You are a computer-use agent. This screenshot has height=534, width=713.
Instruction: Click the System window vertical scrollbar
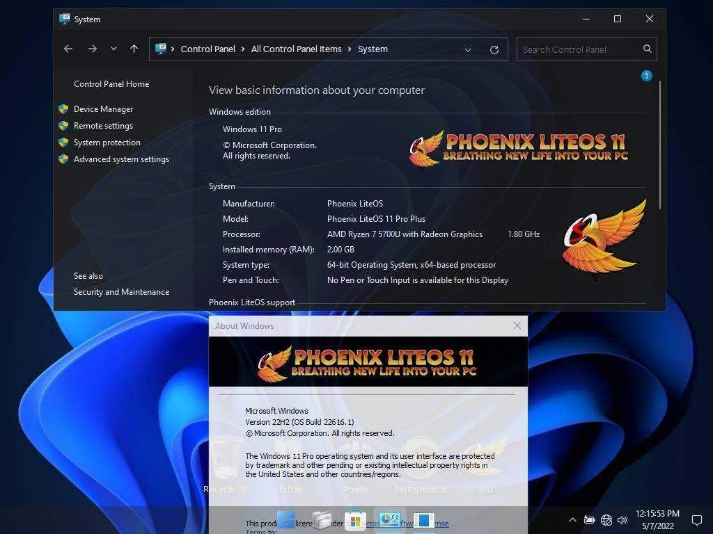tap(660, 145)
